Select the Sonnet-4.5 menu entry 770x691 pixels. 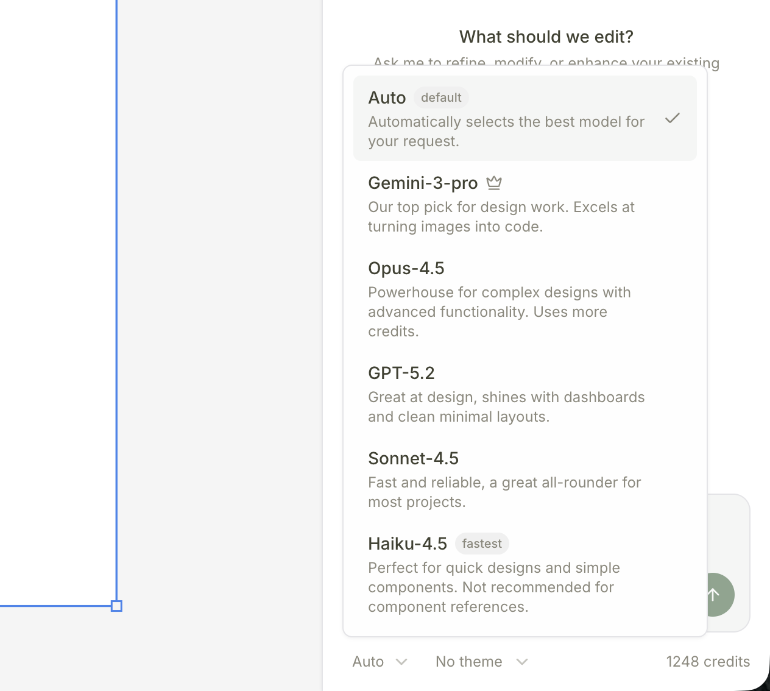tap(413, 458)
